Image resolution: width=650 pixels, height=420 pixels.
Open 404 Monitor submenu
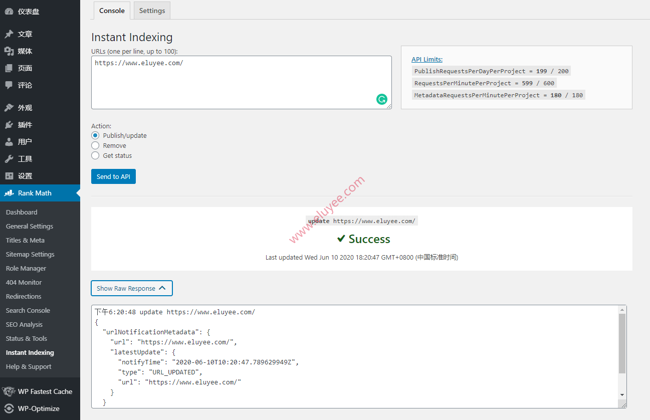(24, 282)
